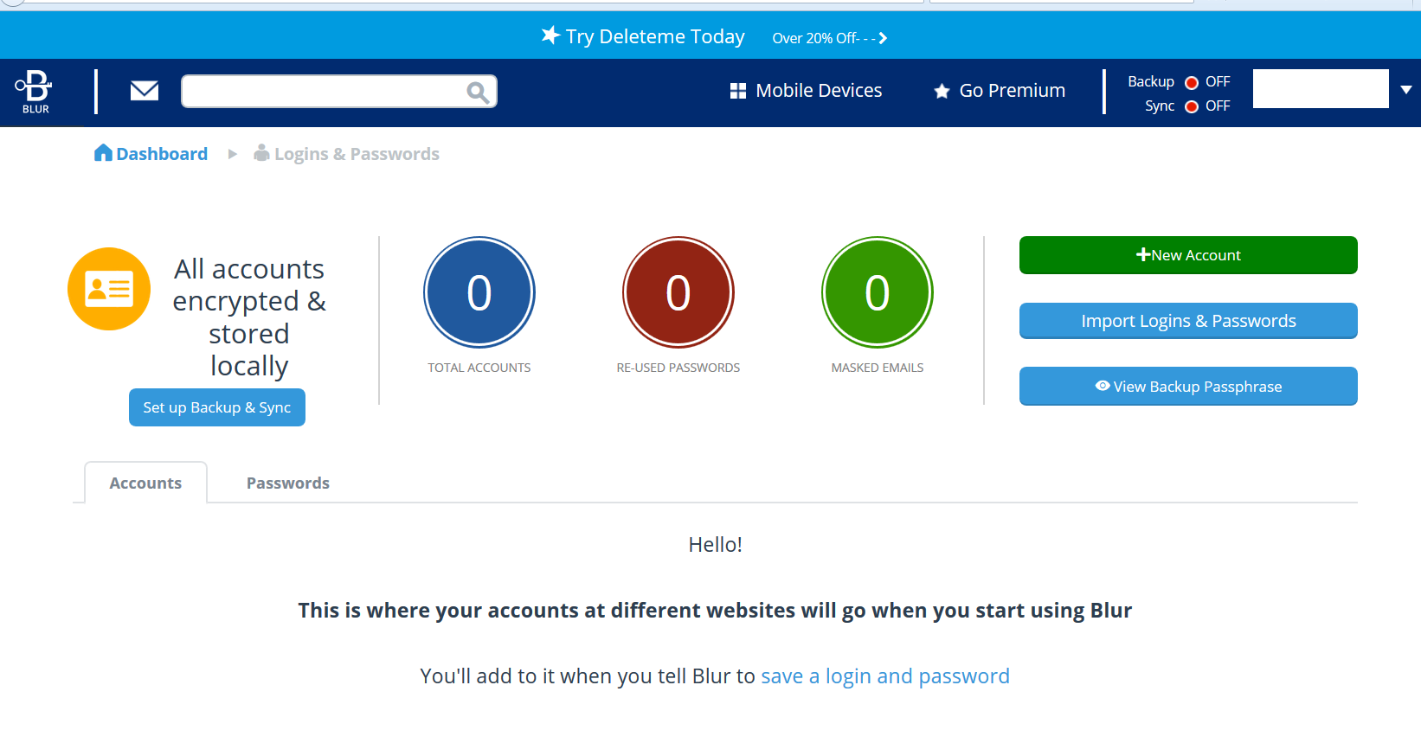The height and width of the screenshot is (730, 1421).
Task: Click the New Account button
Action: coord(1188,255)
